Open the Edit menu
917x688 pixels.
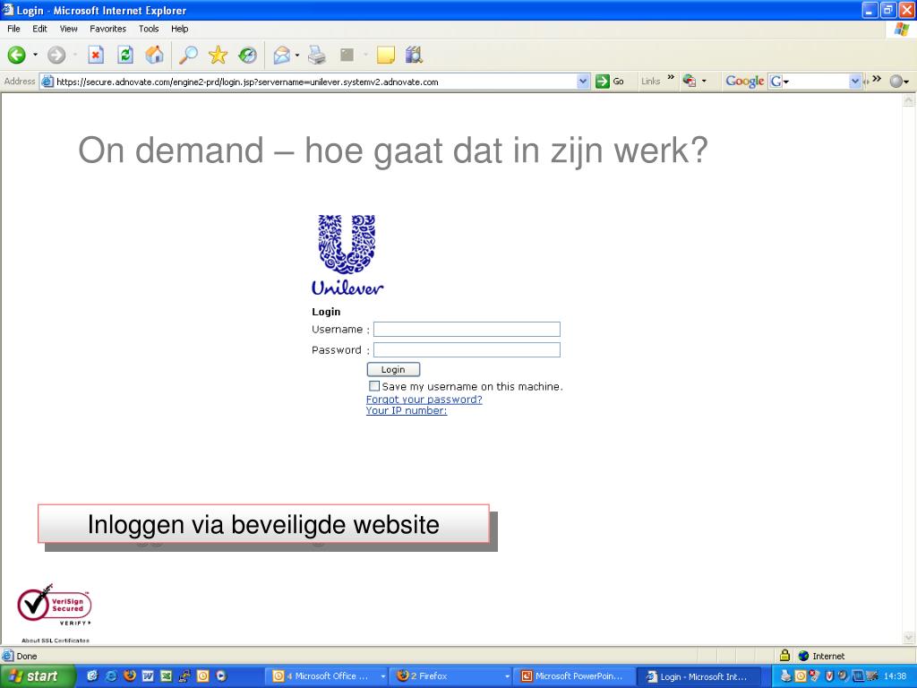point(39,29)
